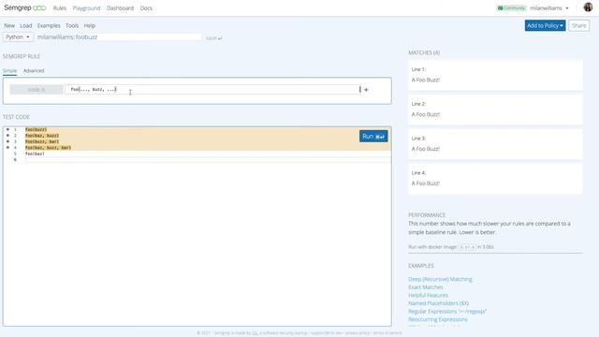
Task: Open the Help menu
Action: (x=90, y=25)
